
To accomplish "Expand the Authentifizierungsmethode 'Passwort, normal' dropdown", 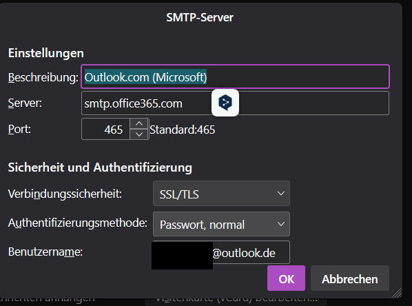I will pos(221,224).
